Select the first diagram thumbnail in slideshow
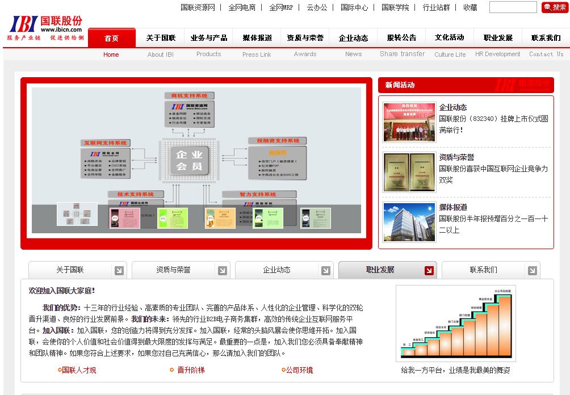This screenshot has height=395, width=570. (x=77, y=213)
